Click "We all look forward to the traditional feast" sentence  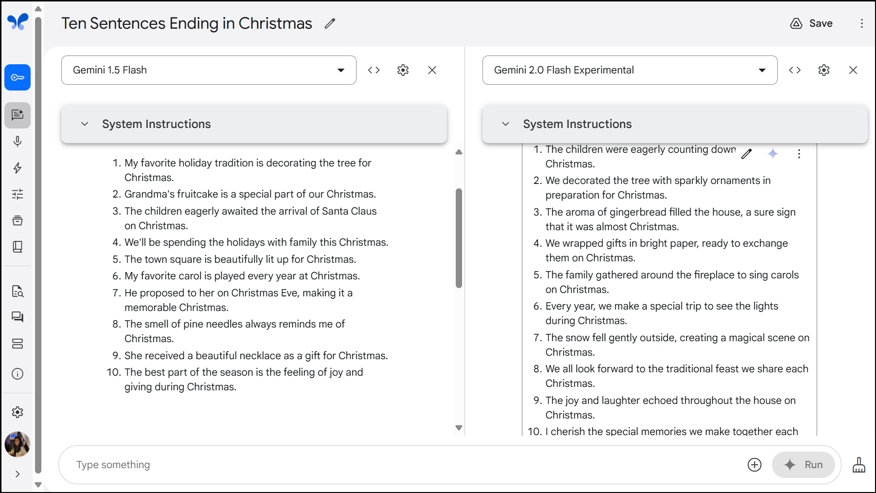tap(677, 376)
